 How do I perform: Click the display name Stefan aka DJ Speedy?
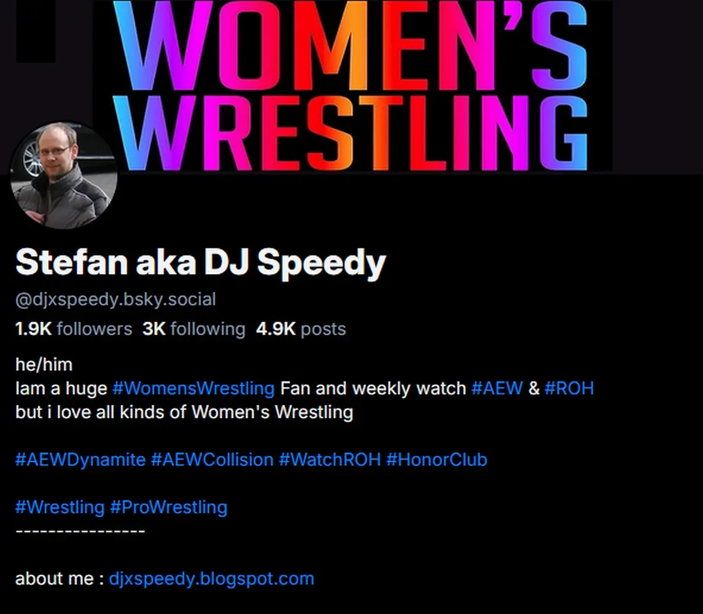coord(201,263)
